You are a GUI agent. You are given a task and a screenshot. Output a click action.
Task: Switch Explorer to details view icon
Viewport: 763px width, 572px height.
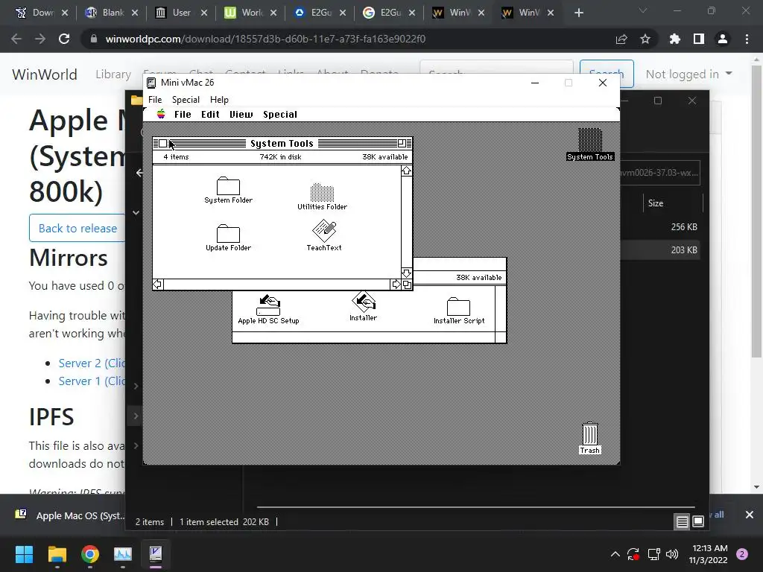683,522
